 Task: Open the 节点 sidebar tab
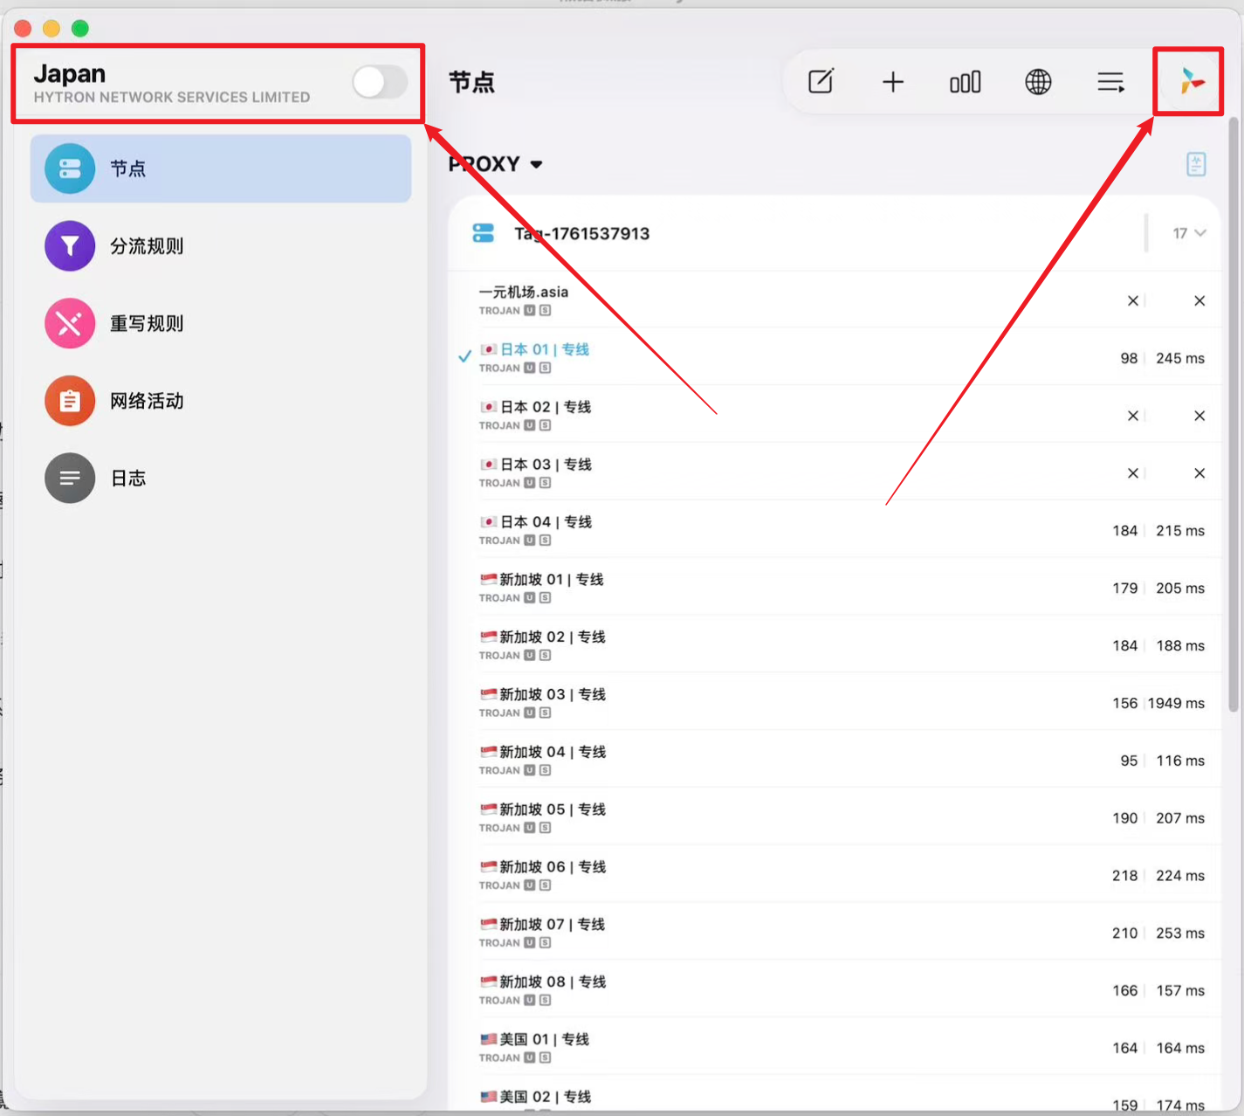[x=221, y=169]
